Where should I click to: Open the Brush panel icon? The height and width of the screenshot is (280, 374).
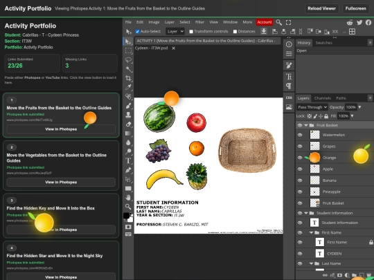(x=289, y=65)
